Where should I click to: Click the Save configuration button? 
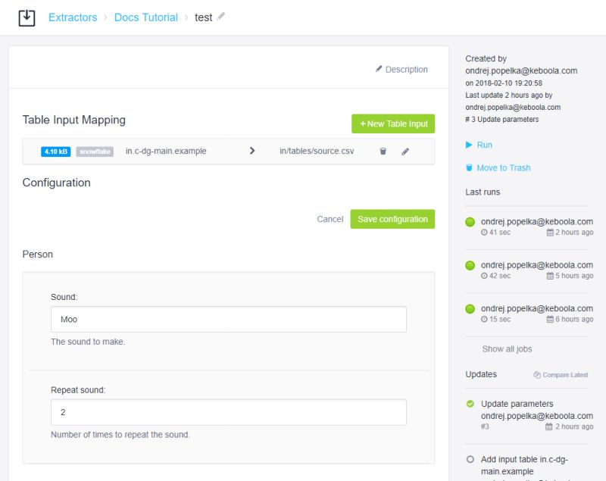(x=392, y=219)
